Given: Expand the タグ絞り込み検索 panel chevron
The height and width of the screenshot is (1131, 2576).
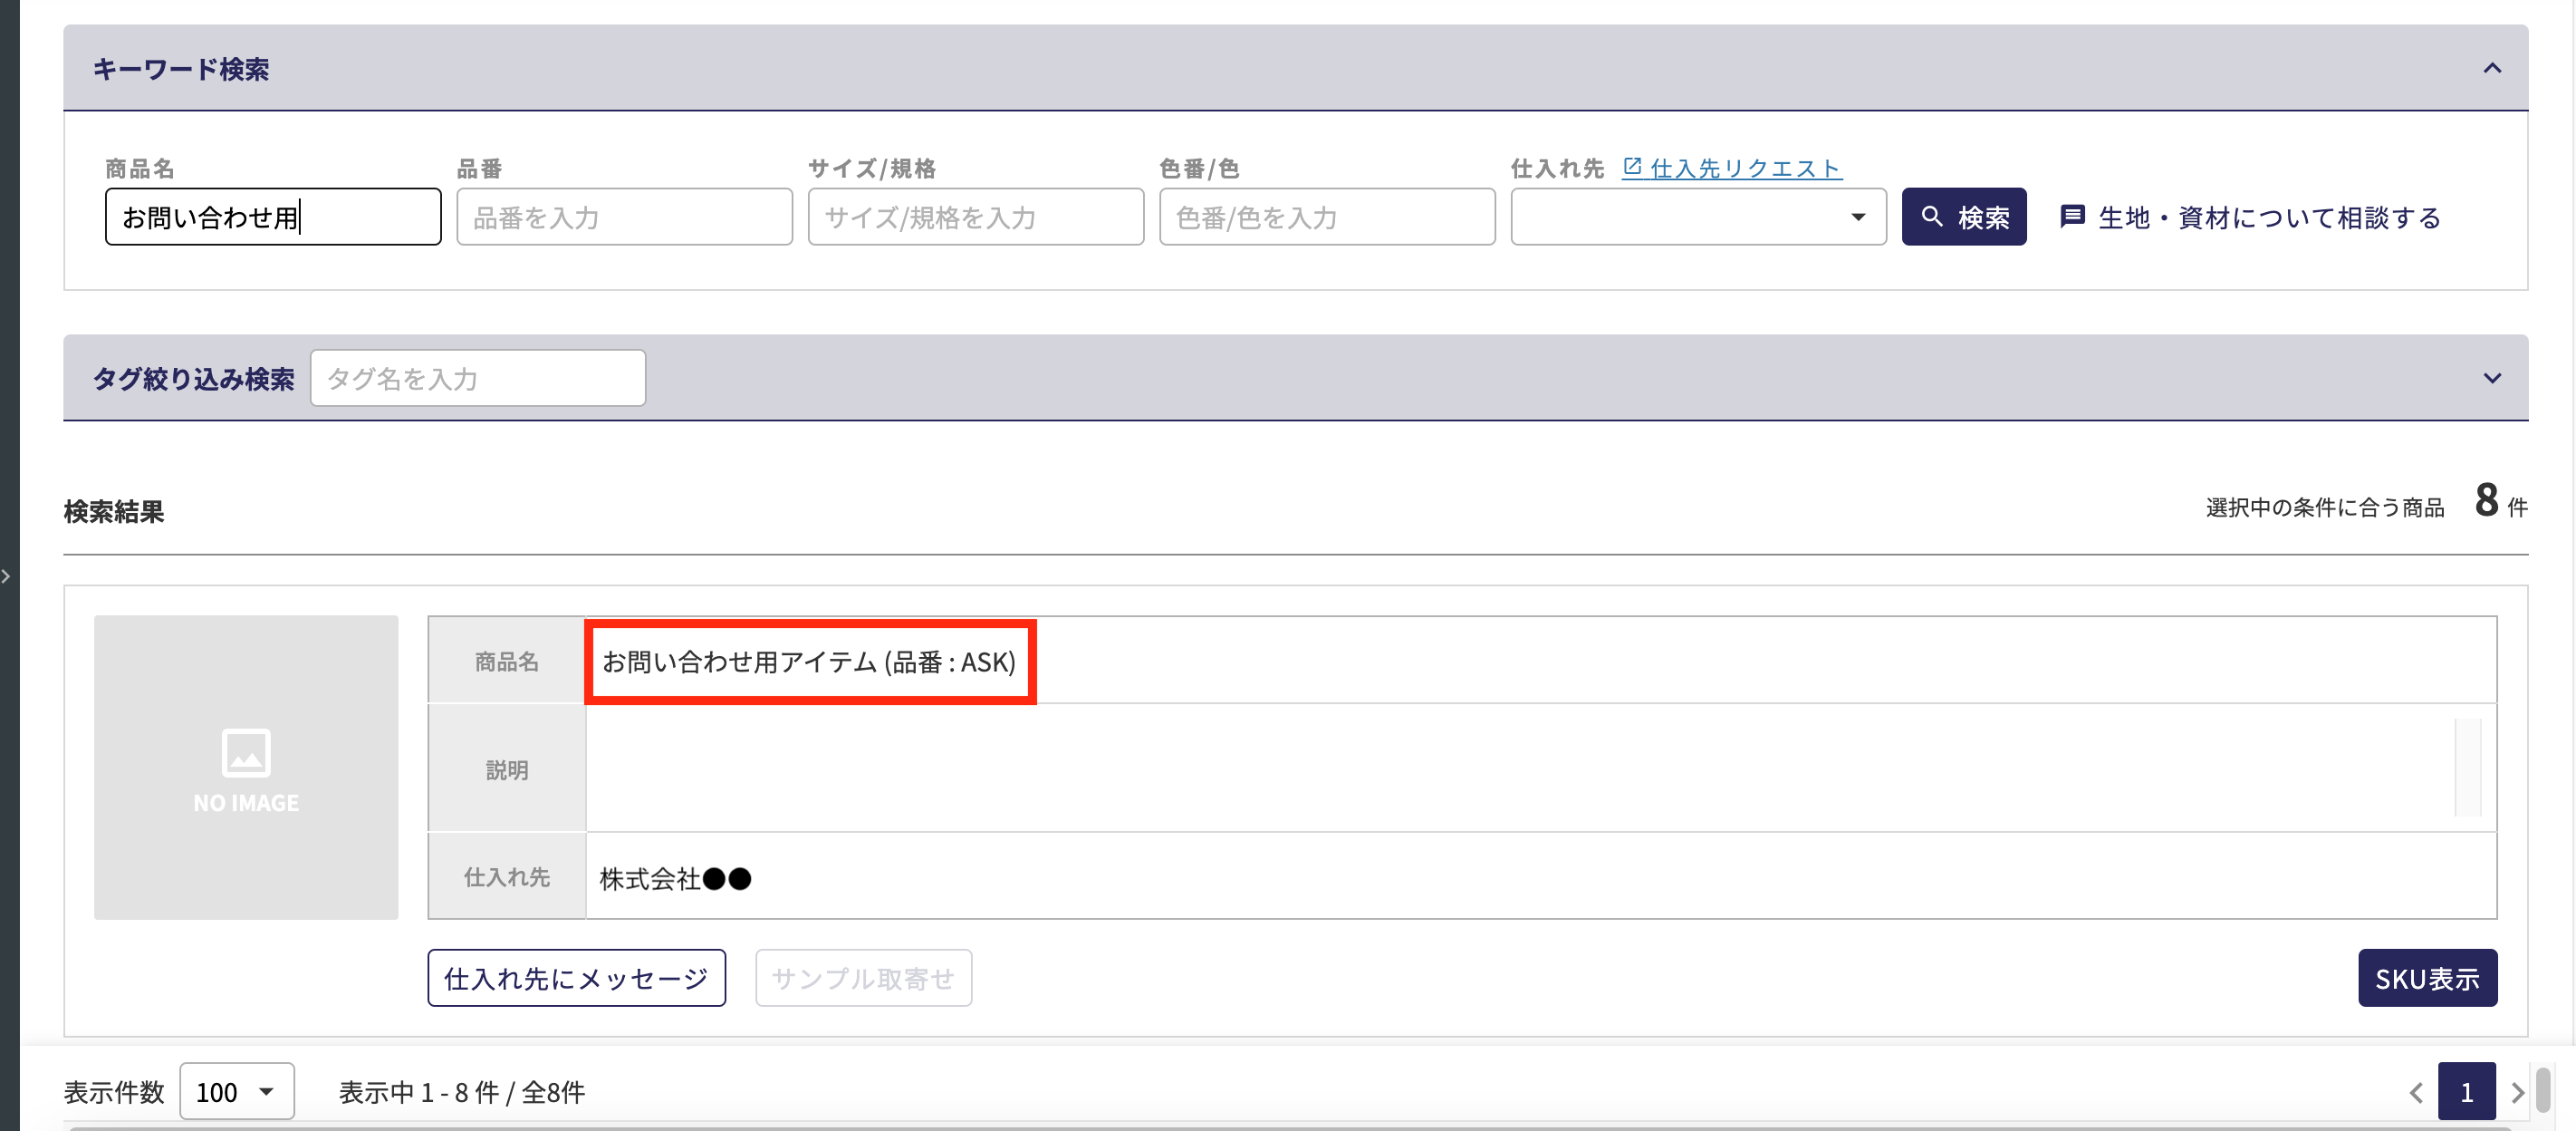Looking at the screenshot, I should pyautogui.click(x=2491, y=378).
